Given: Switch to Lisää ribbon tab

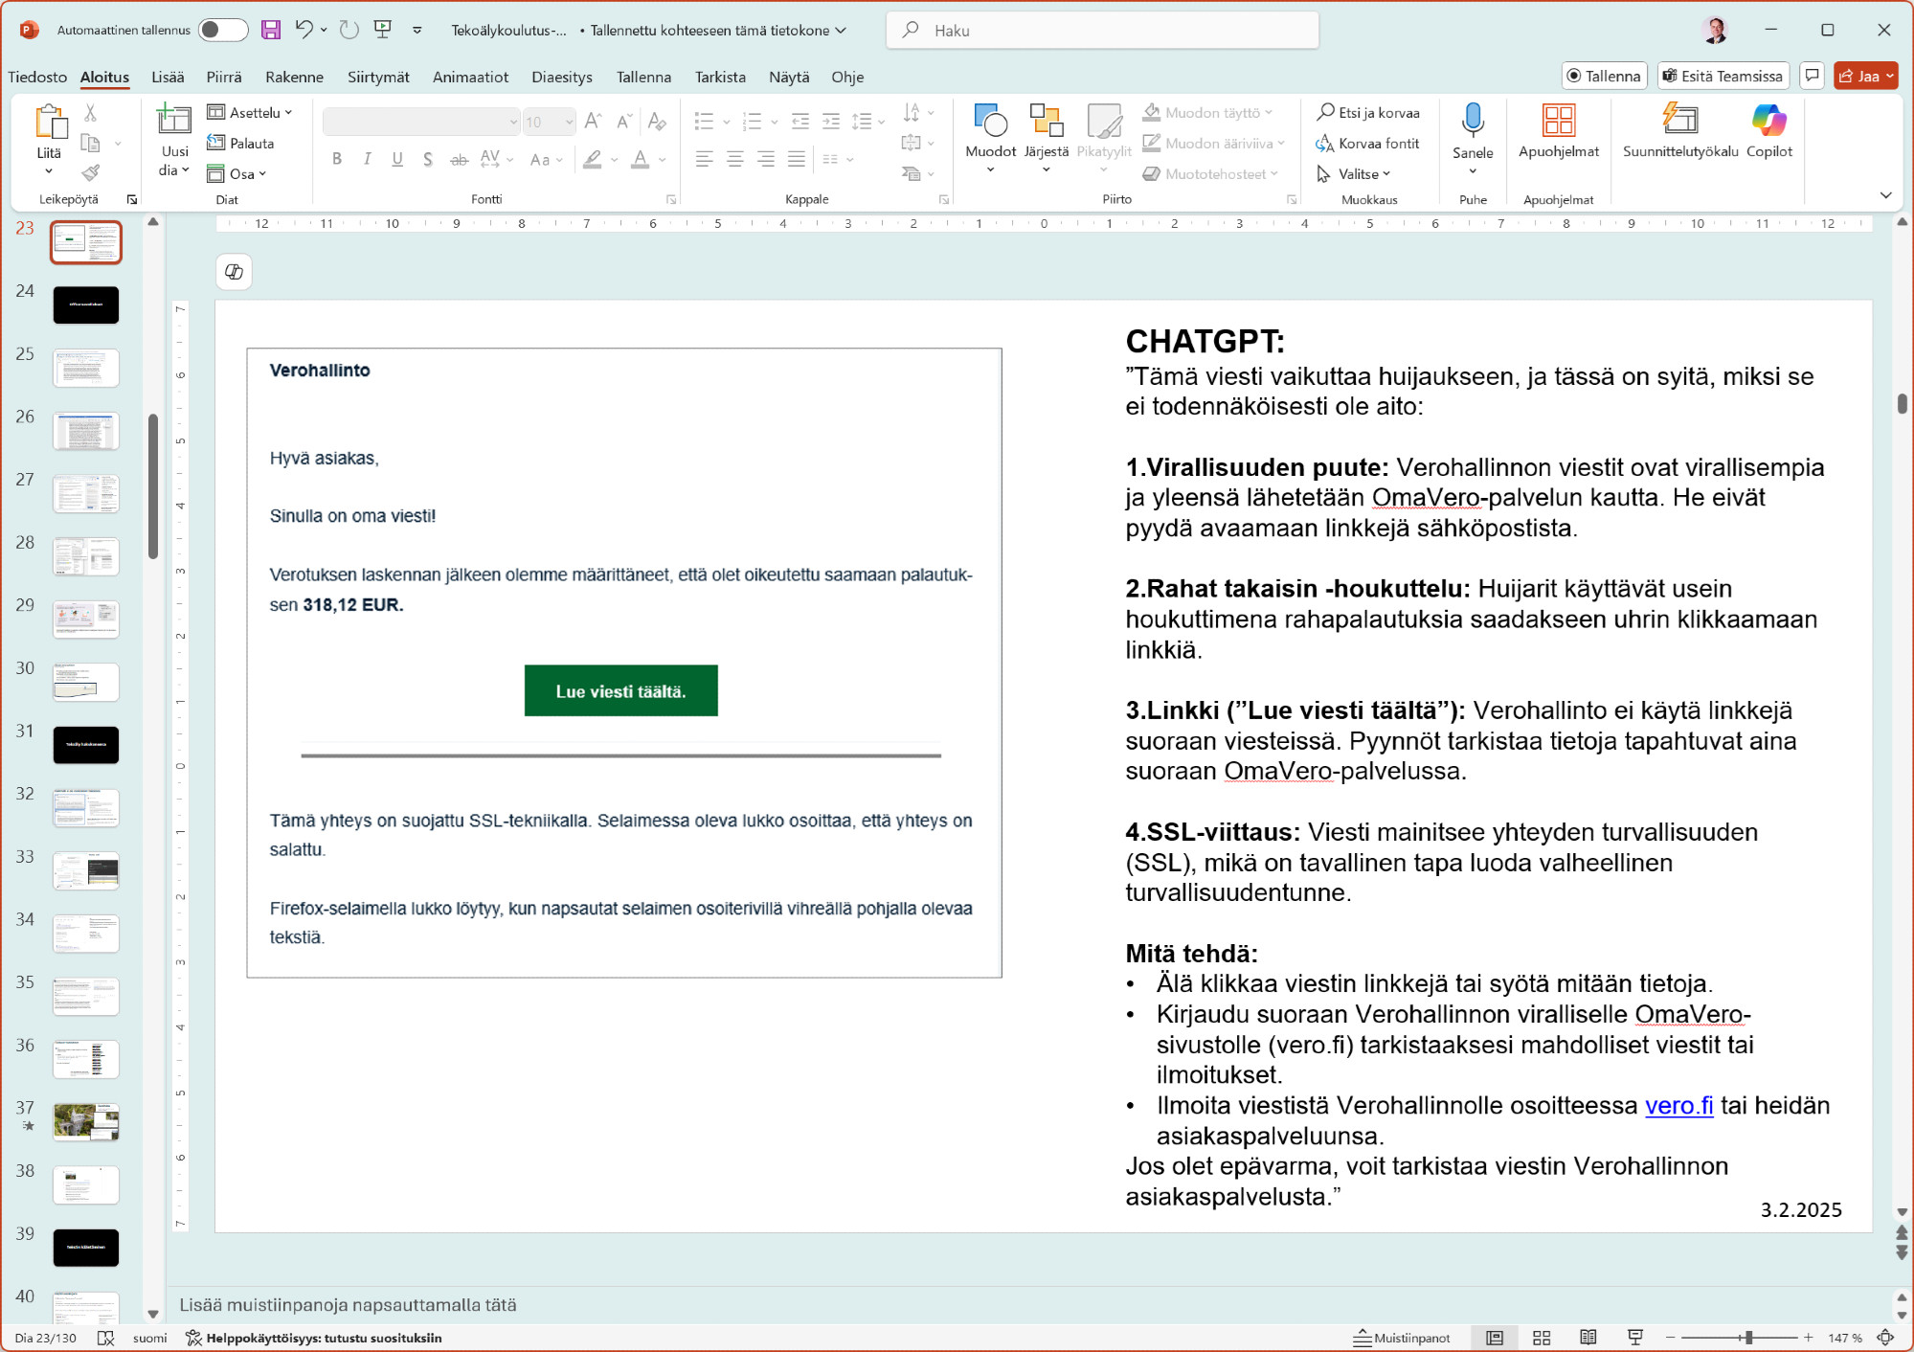Looking at the screenshot, I should point(168,77).
